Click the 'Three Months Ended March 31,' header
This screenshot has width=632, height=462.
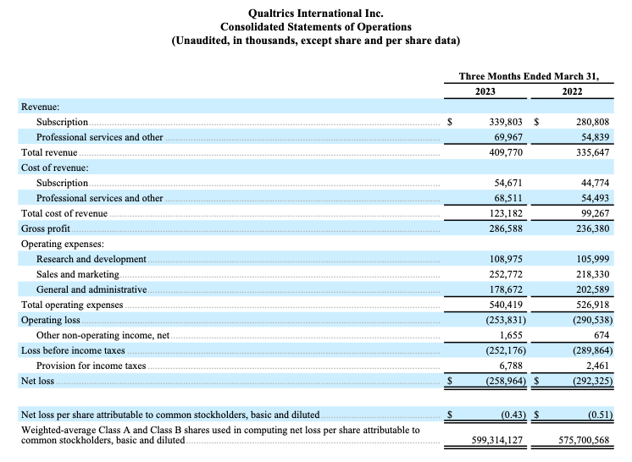(x=529, y=76)
